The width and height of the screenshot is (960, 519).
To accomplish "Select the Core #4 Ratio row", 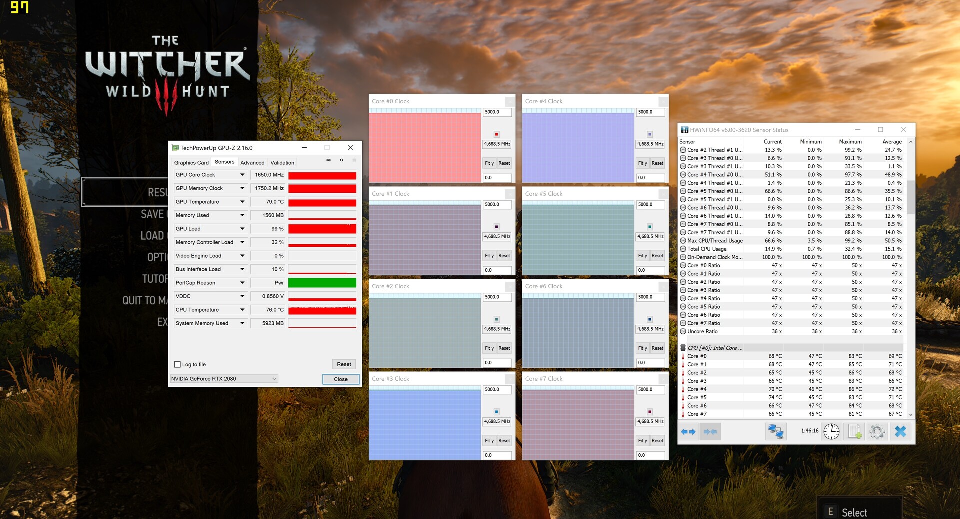I will pyautogui.click(x=791, y=298).
